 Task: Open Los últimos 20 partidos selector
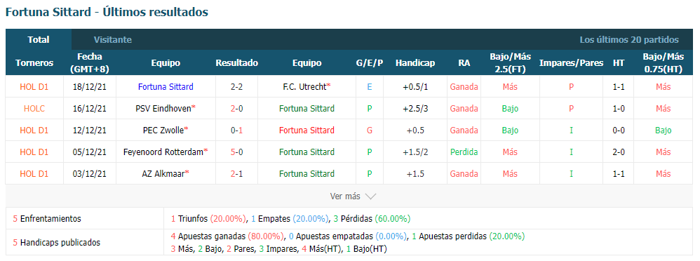(x=629, y=39)
